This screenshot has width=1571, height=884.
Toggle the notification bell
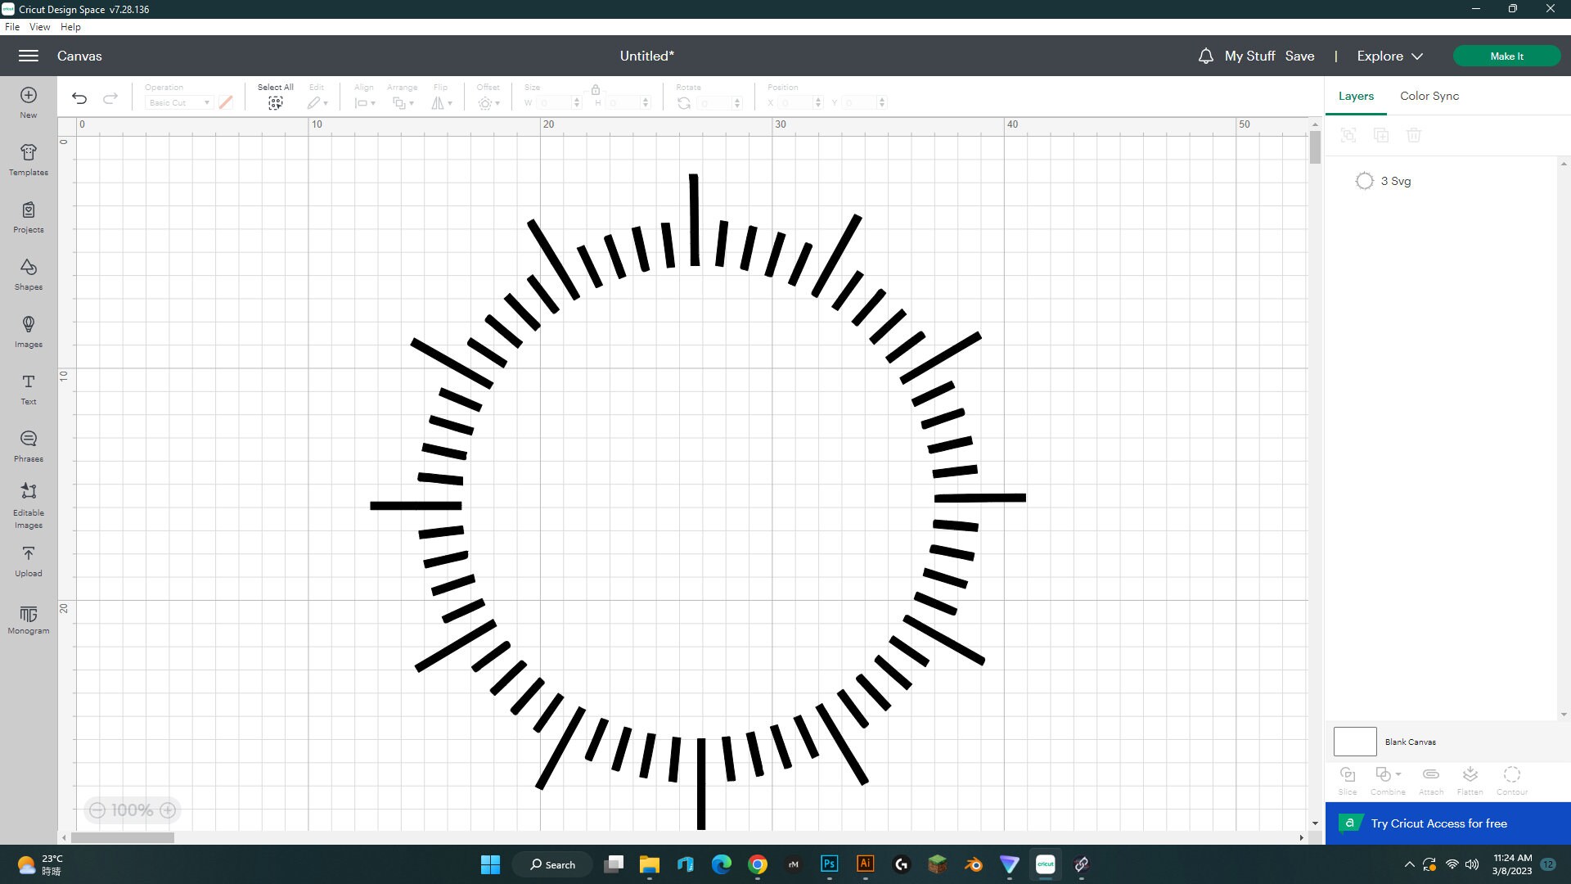[1204, 56]
